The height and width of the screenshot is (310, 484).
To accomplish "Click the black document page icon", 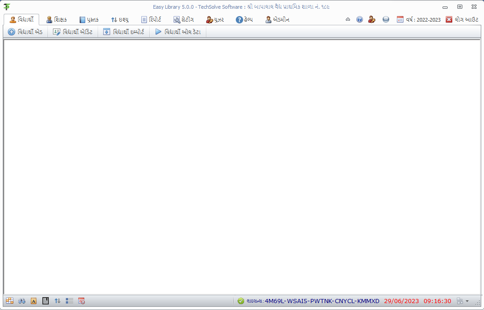I will (x=46, y=301).
